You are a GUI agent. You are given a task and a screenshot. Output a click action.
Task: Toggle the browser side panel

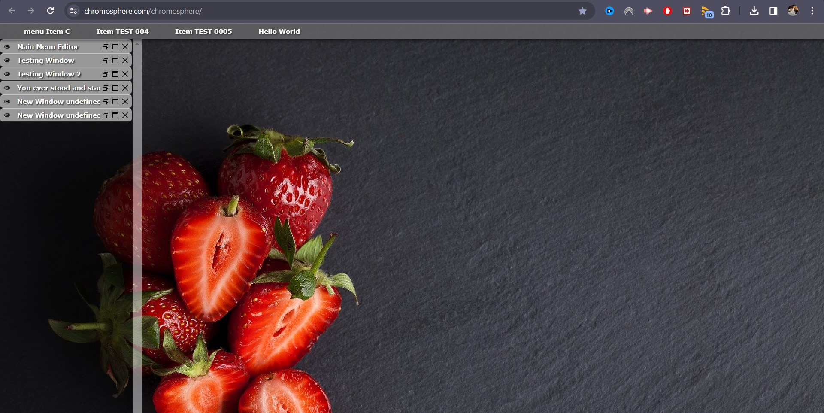(x=773, y=11)
